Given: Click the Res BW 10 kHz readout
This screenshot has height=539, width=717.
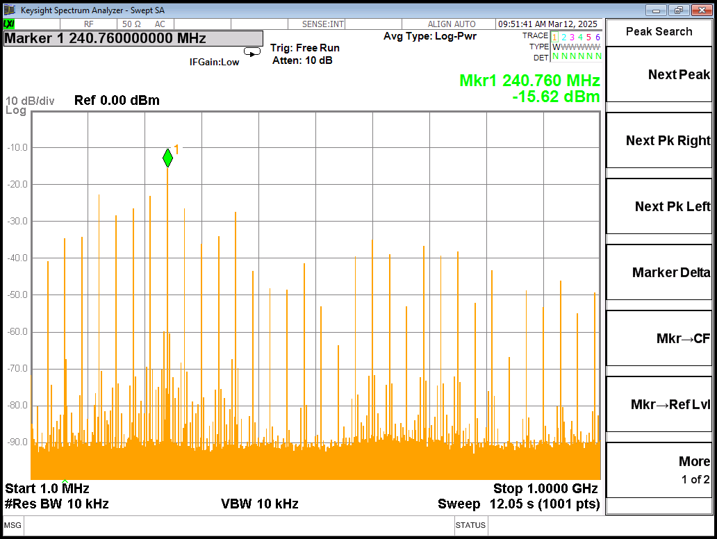Looking at the screenshot, I should coord(57,504).
